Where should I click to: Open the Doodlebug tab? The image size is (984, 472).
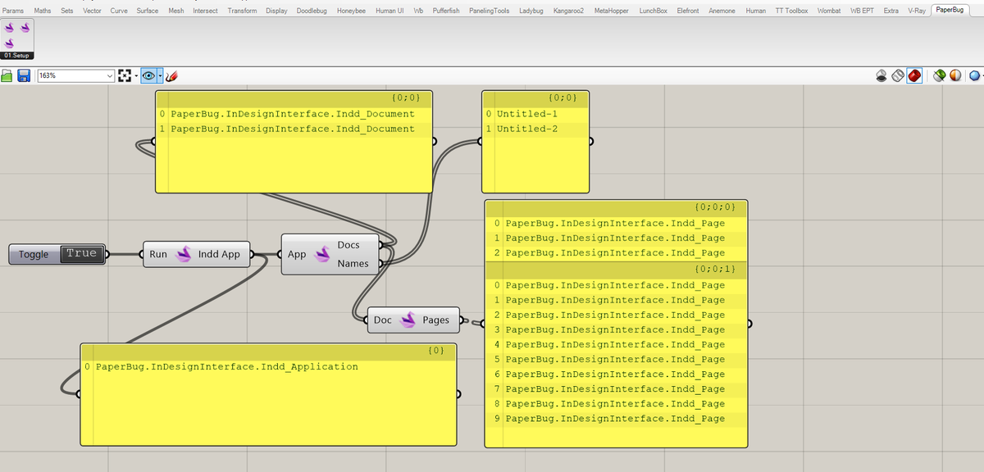click(x=312, y=11)
